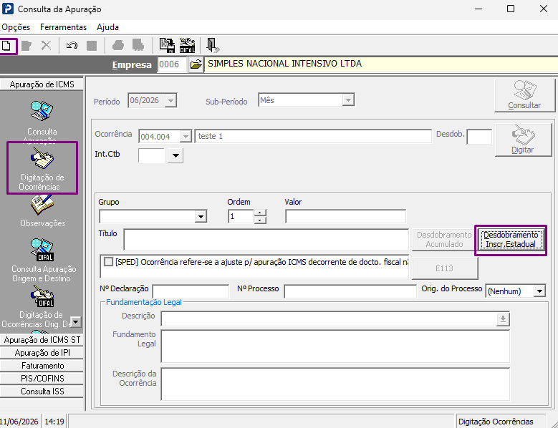
Task: Open the DIFAL toolbar icon
Action: pyautogui.click(x=187, y=46)
